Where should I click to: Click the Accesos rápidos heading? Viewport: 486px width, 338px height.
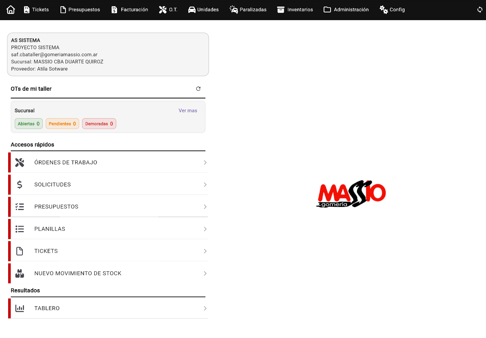(33, 145)
